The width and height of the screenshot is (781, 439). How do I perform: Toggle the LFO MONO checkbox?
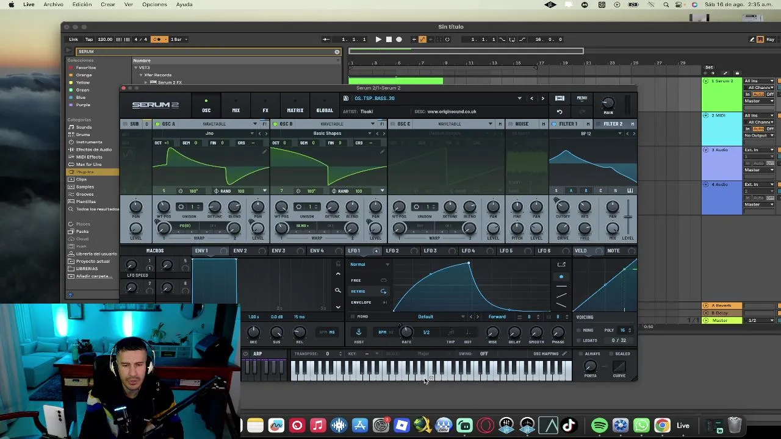coord(353,317)
